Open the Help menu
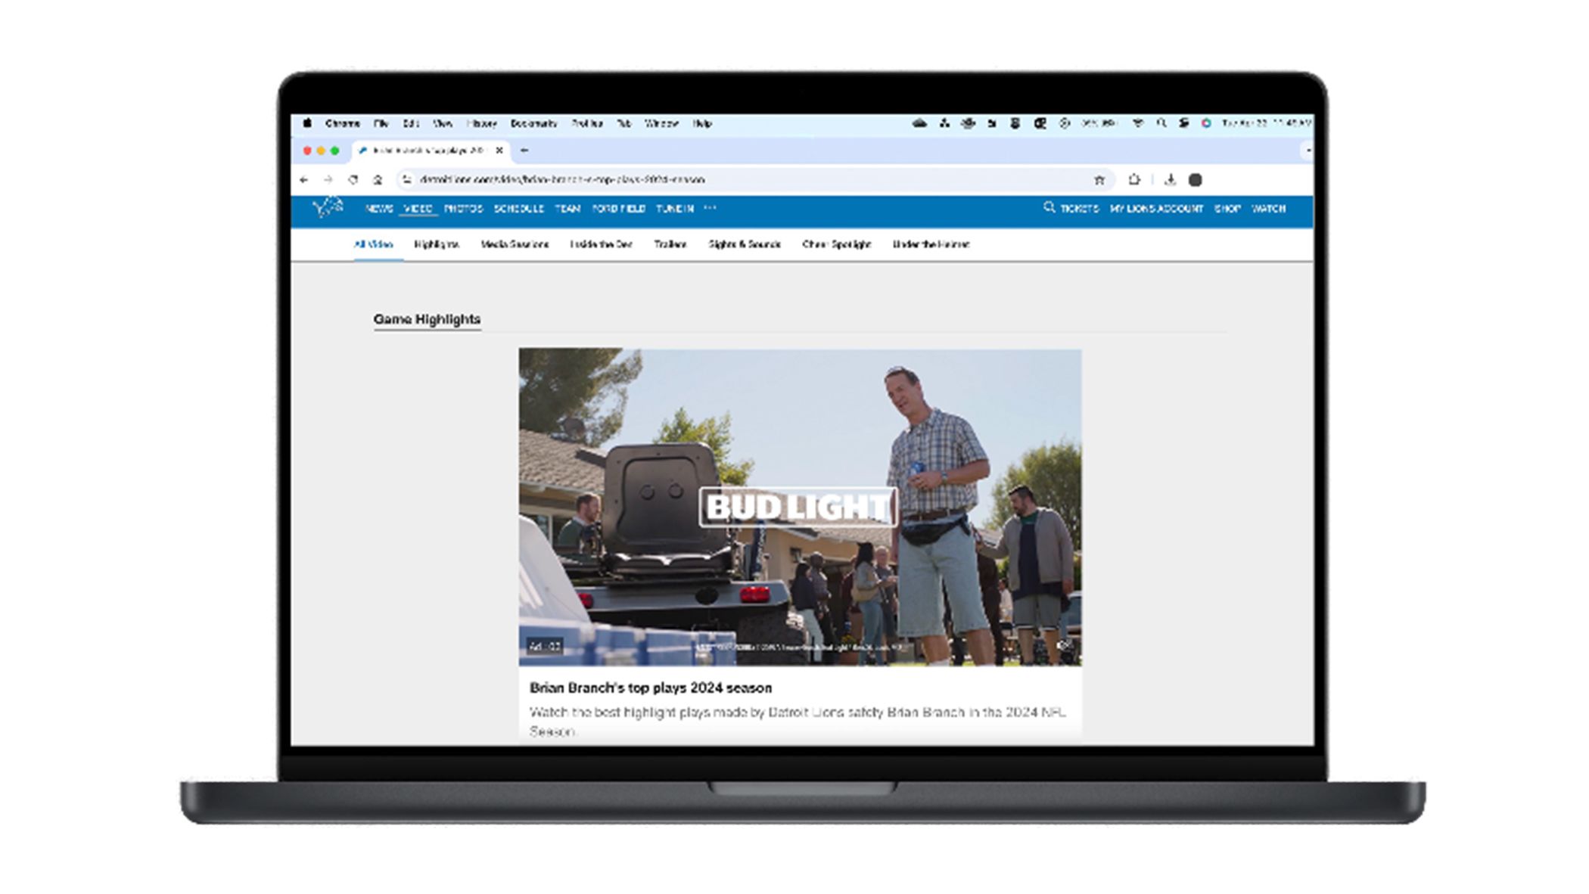Screen dimensions: 1589x894 coord(702,123)
